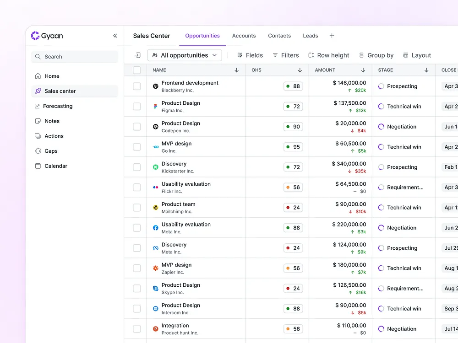
Task: Click the Group by button
Action: 376,55
